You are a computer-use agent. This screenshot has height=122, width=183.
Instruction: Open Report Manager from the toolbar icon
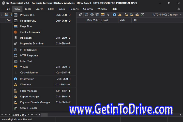pos(132,15)
